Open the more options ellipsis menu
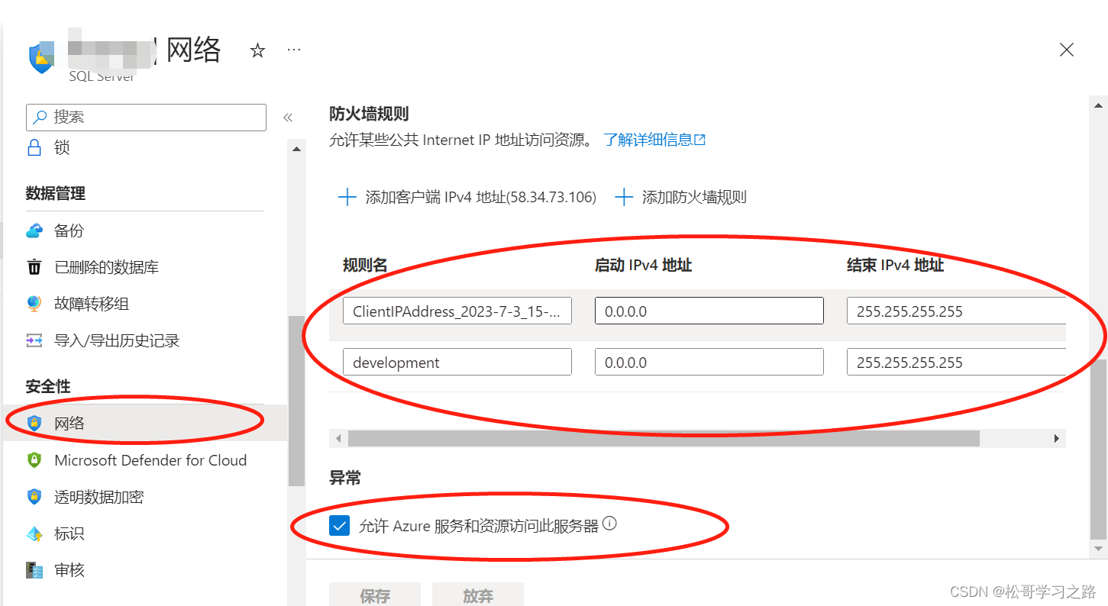 tap(294, 50)
